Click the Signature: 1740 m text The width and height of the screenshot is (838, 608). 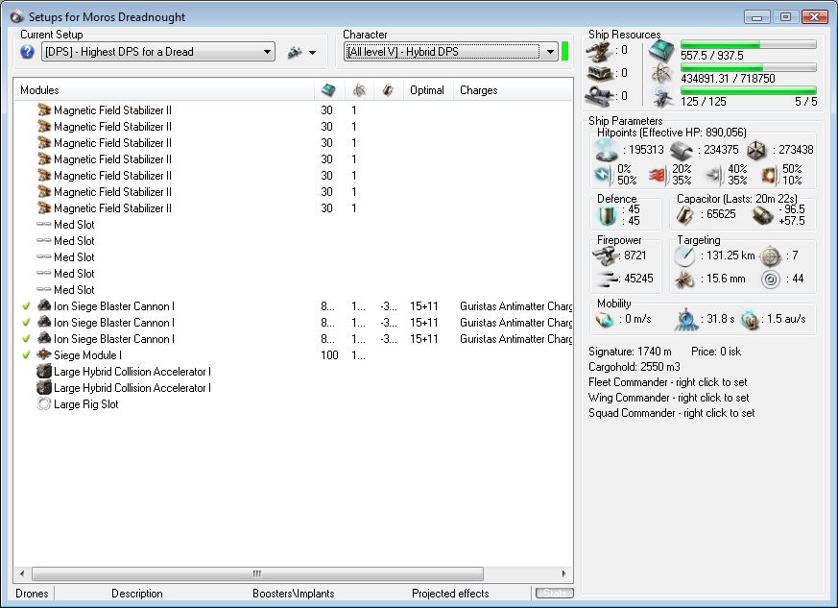pyautogui.click(x=630, y=352)
